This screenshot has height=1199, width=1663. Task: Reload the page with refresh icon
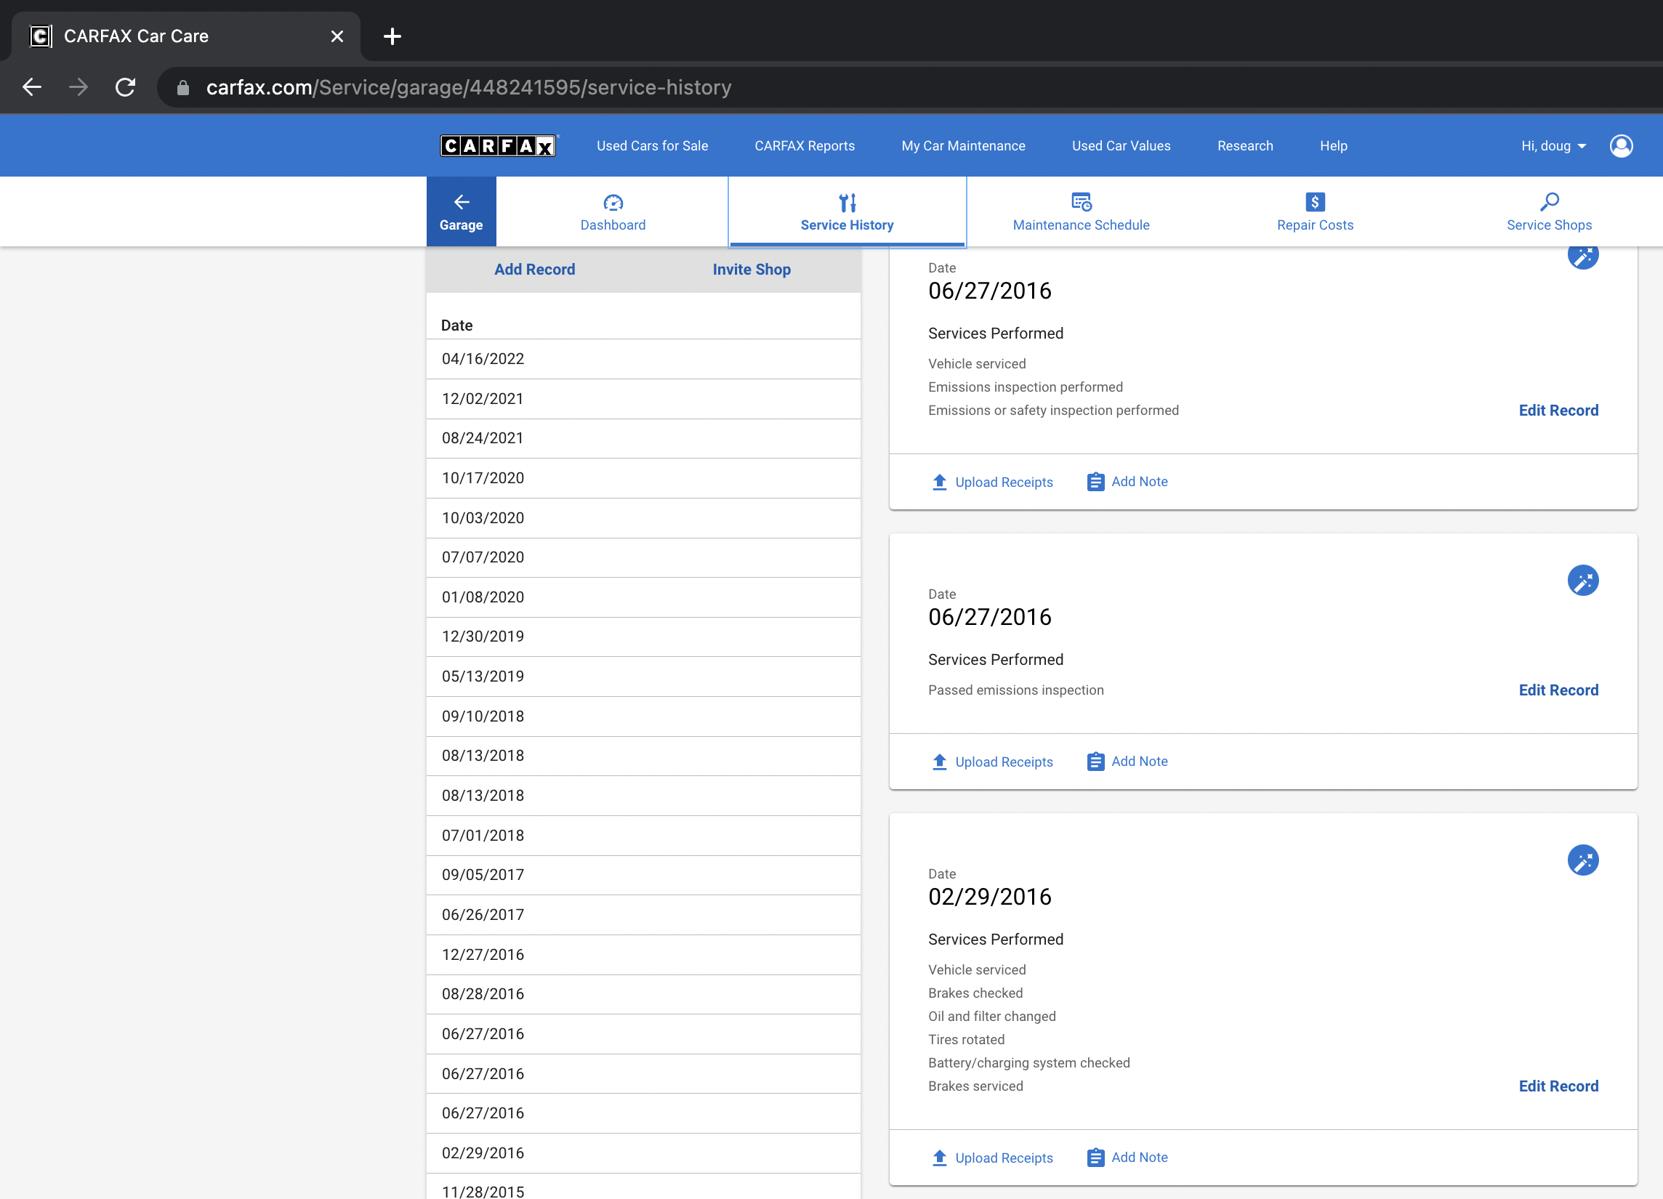click(x=126, y=87)
